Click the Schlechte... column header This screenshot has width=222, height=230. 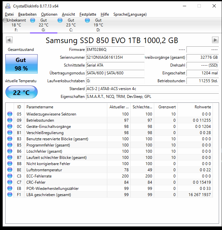point(142,107)
